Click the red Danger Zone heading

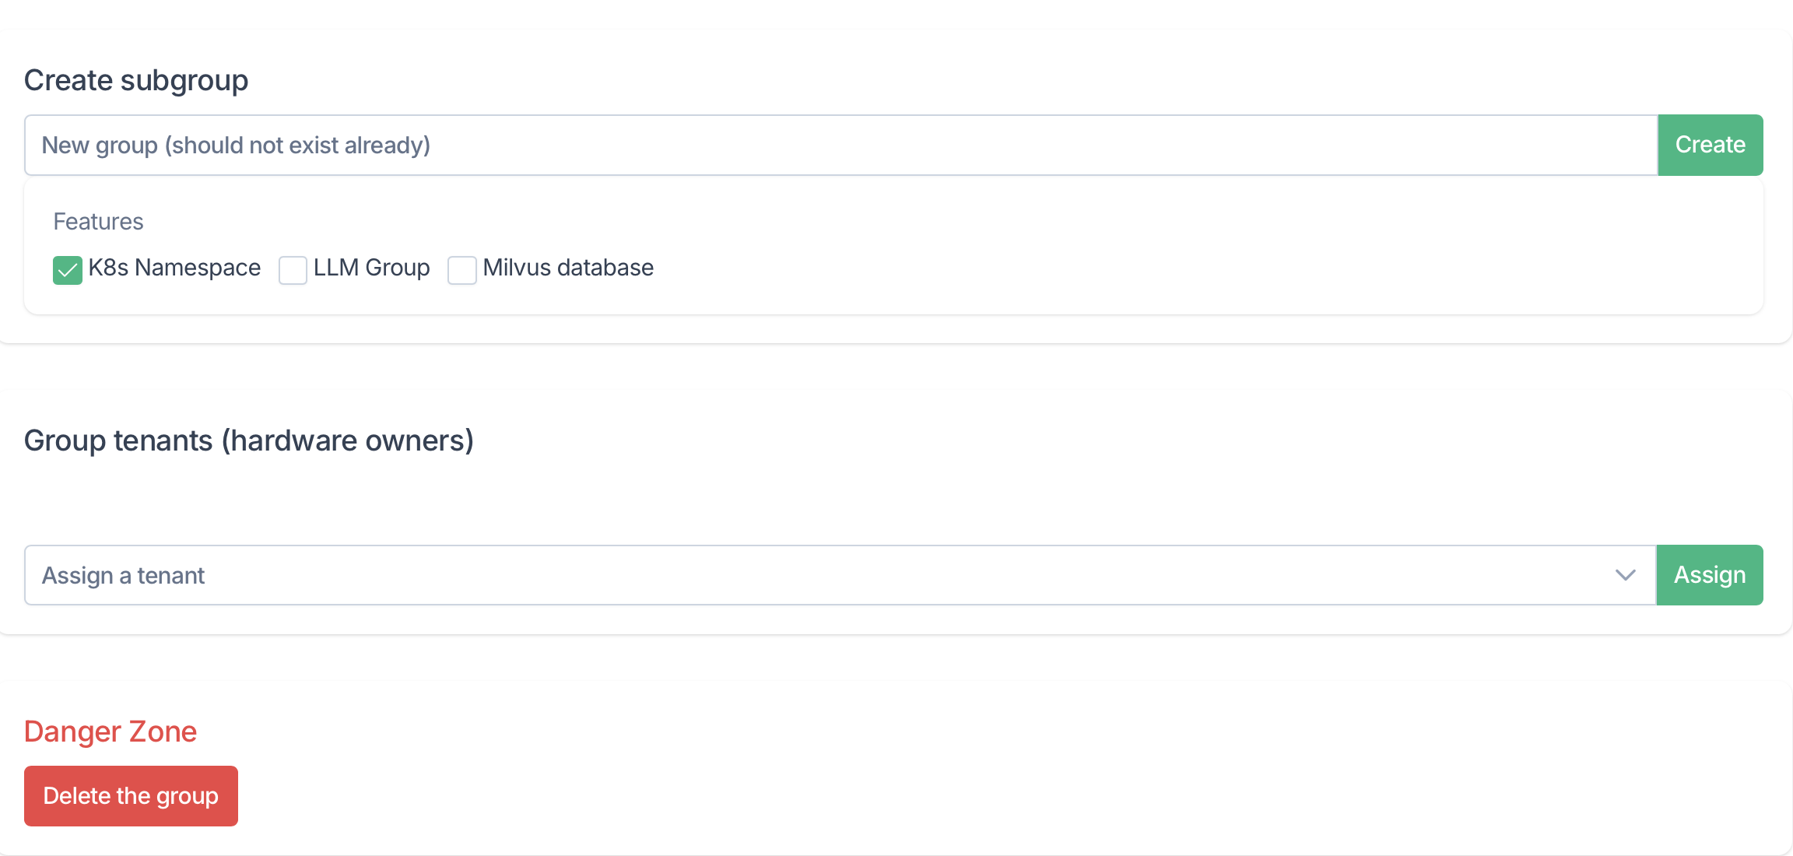pos(111,731)
